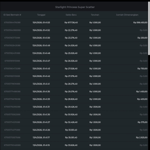Click the Taruhan column header

tap(95, 15)
